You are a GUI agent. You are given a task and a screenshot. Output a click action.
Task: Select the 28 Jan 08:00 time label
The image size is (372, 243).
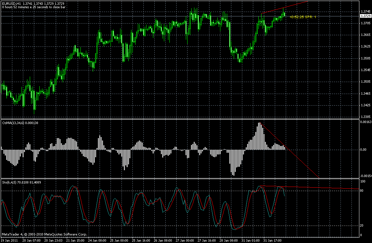coord(229,241)
